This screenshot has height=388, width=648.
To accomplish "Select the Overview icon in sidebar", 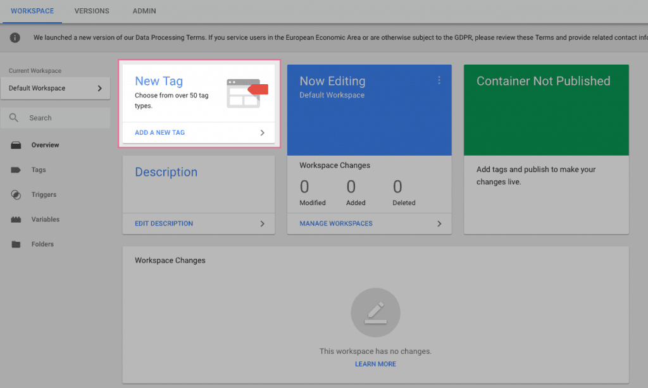I will click(16, 145).
